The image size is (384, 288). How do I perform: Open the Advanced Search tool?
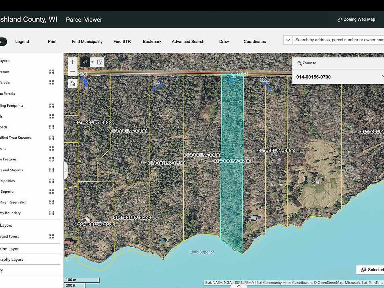pyautogui.click(x=188, y=42)
